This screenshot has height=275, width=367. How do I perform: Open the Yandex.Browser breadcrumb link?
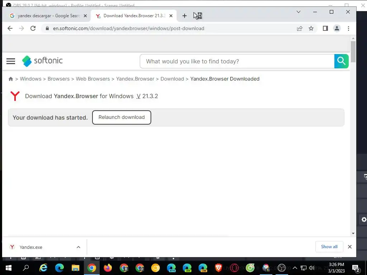point(135,79)
